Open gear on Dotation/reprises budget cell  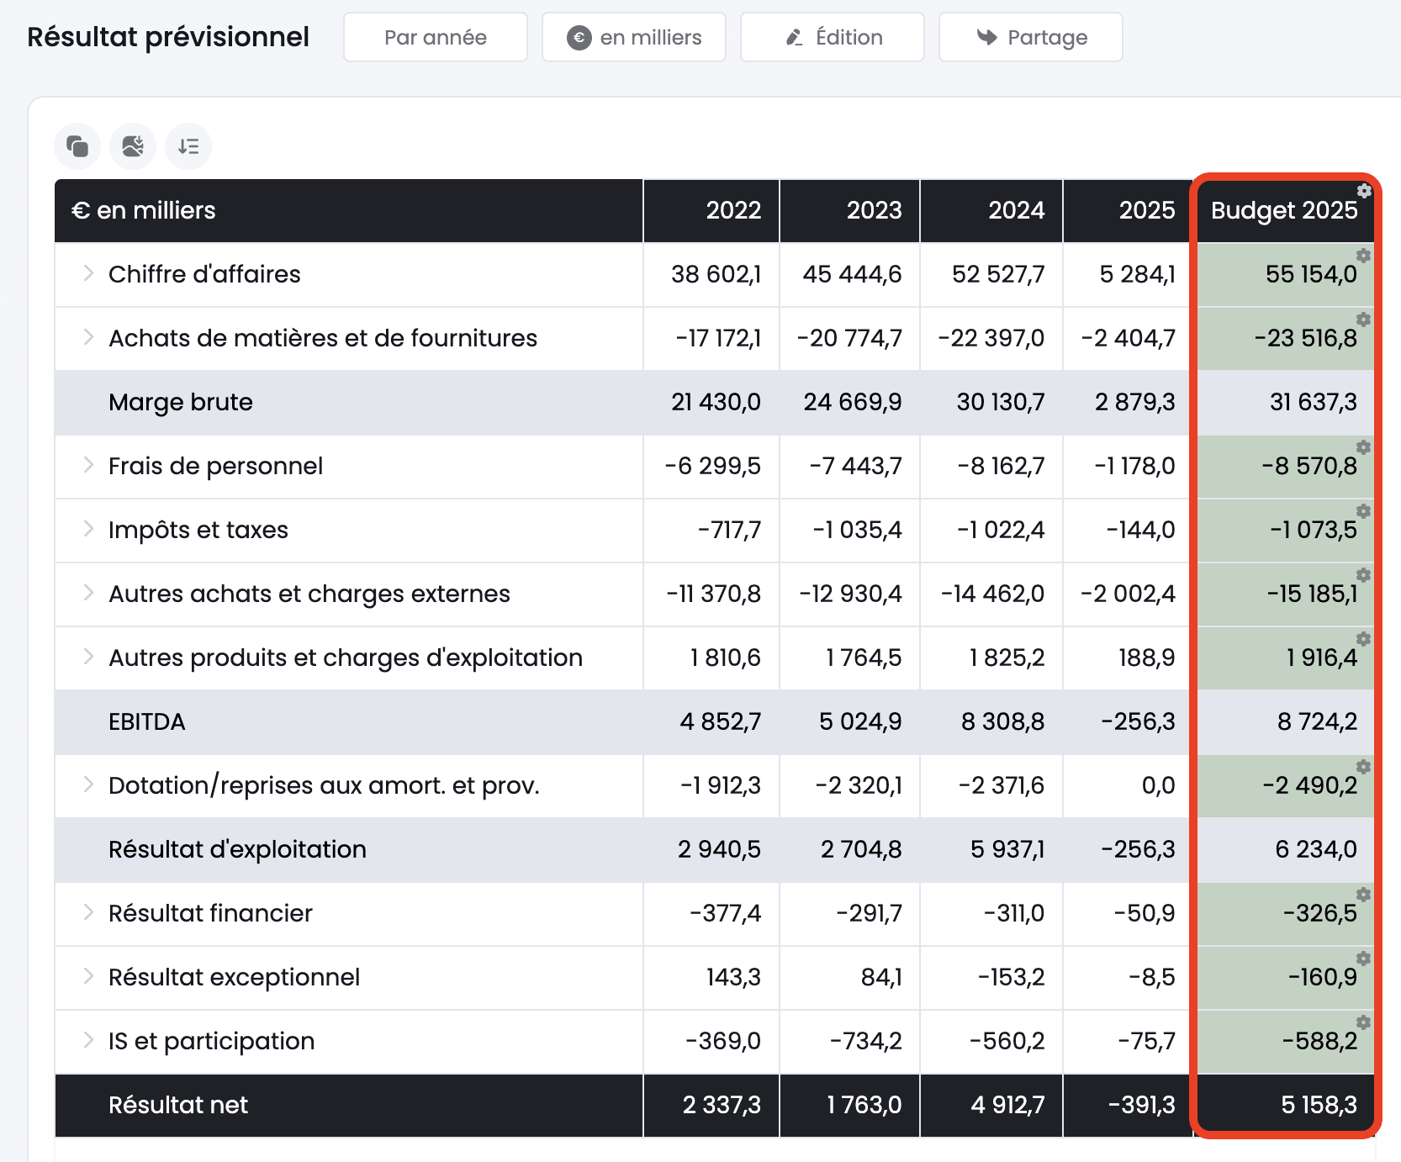(1364, 767)
